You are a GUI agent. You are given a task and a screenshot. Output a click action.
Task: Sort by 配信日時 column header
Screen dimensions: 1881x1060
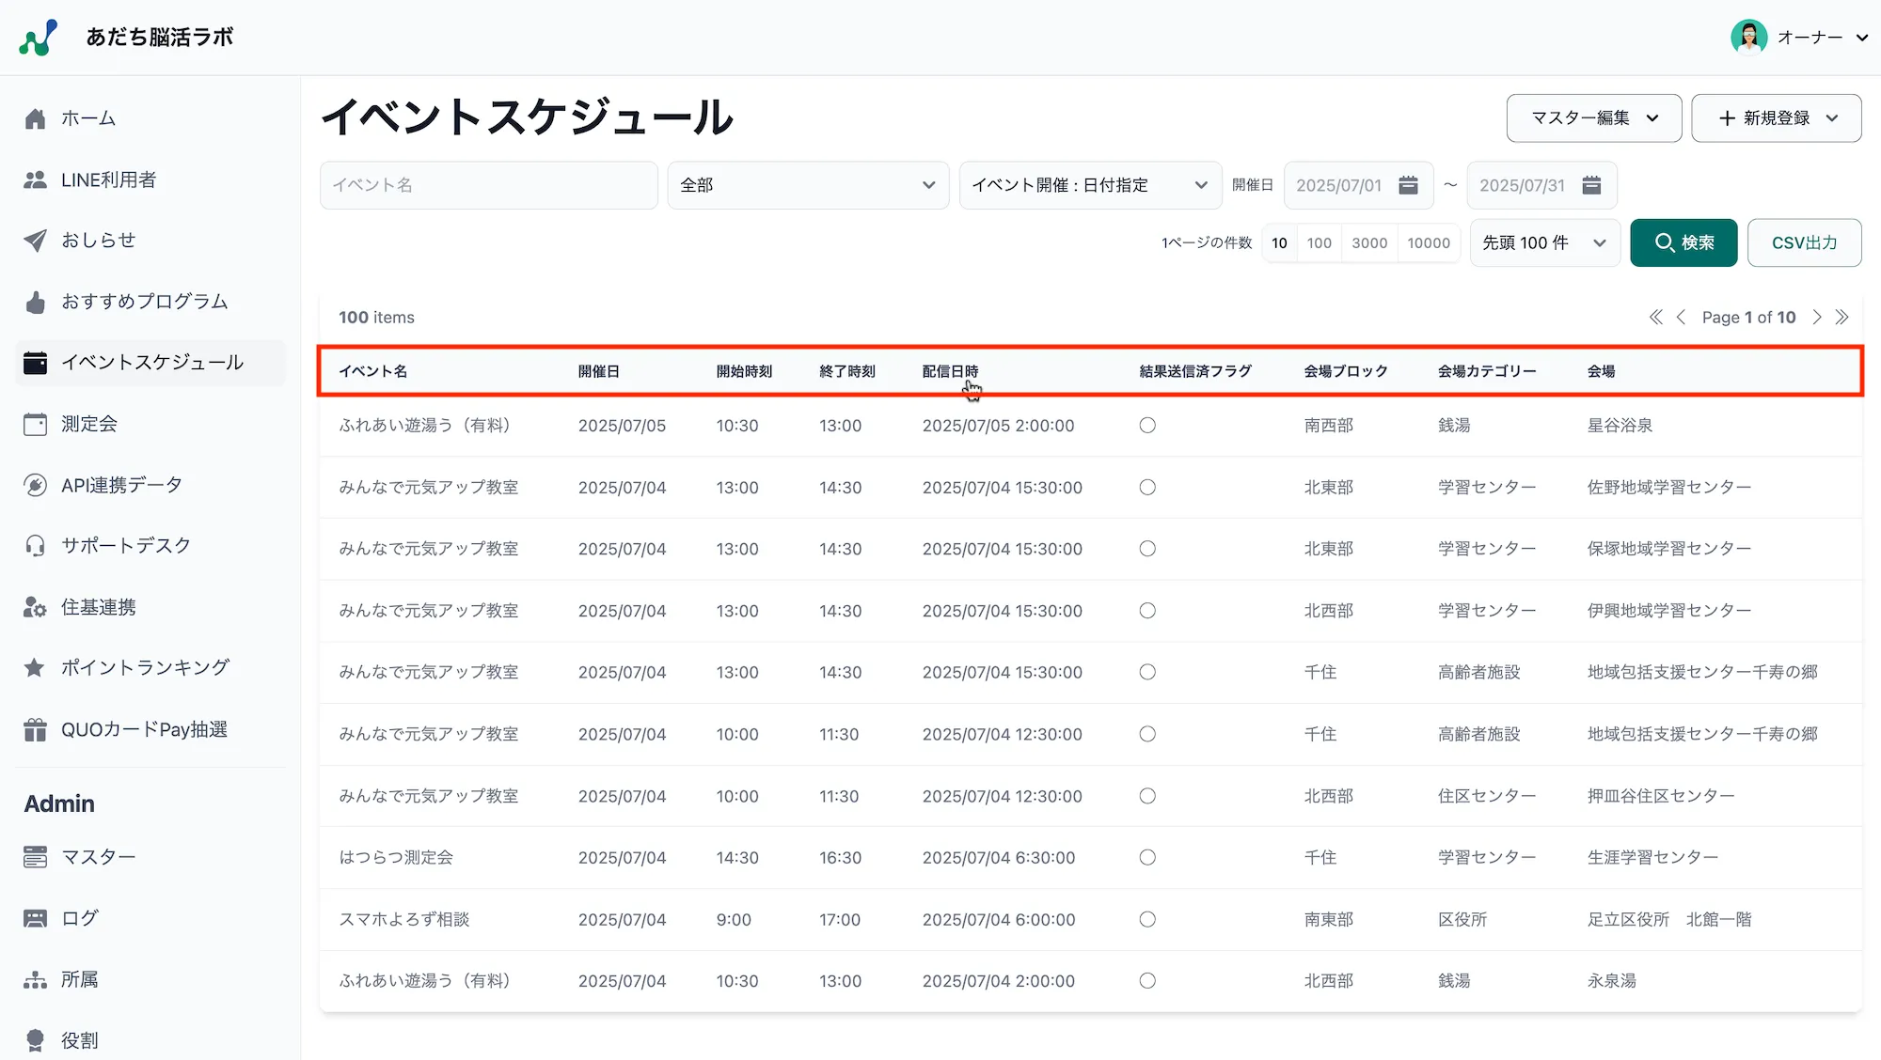(x=950, y=371)
